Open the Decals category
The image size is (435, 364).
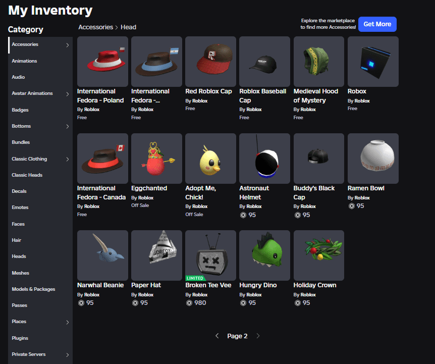[x=19, y=191]
